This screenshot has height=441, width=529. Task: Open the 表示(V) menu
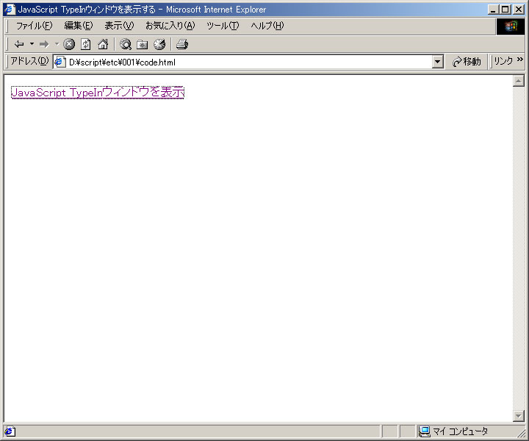pos(119,26)
